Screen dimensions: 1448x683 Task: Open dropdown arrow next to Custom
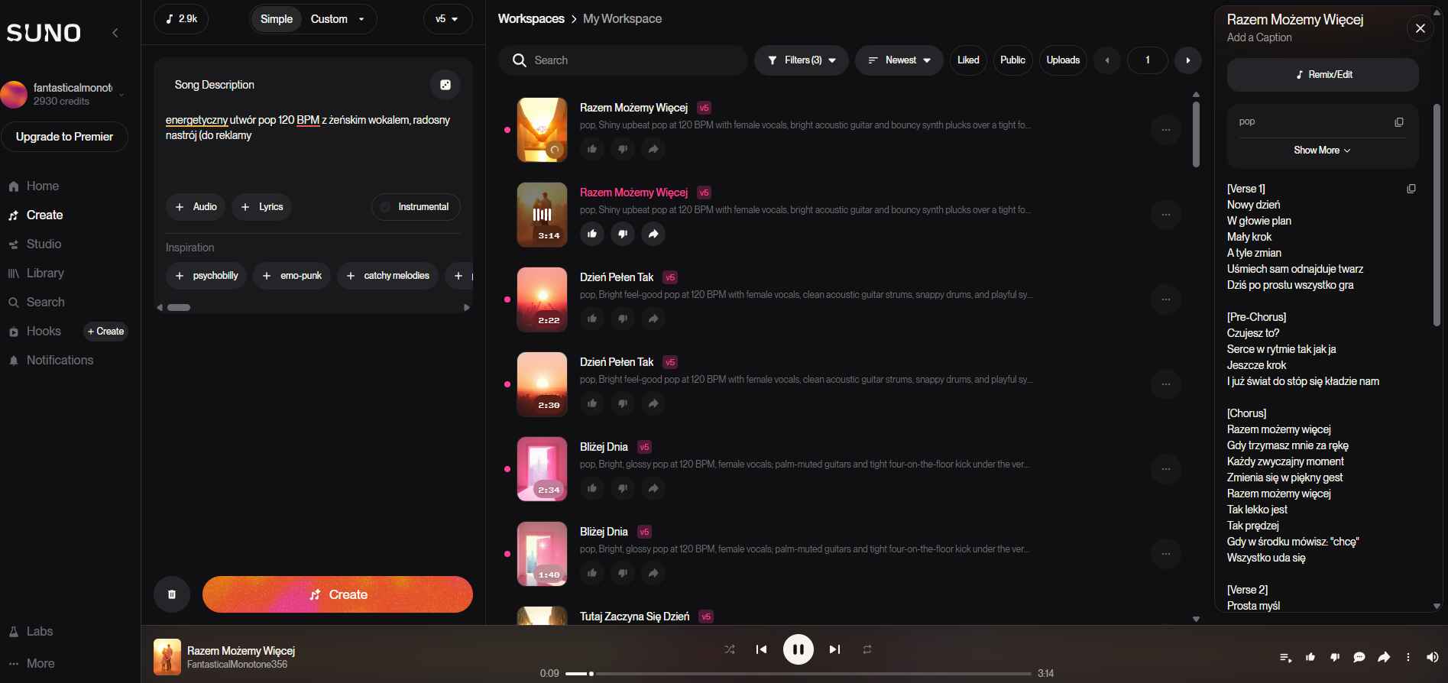pos(362,19)
